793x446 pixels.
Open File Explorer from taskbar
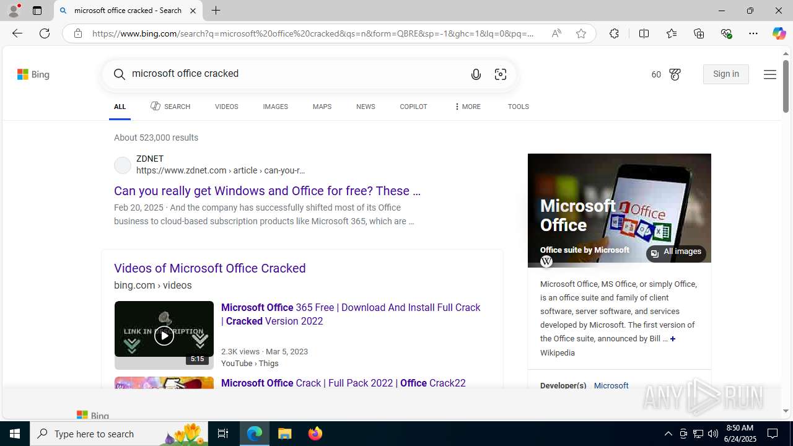click(x=285, y=434)
